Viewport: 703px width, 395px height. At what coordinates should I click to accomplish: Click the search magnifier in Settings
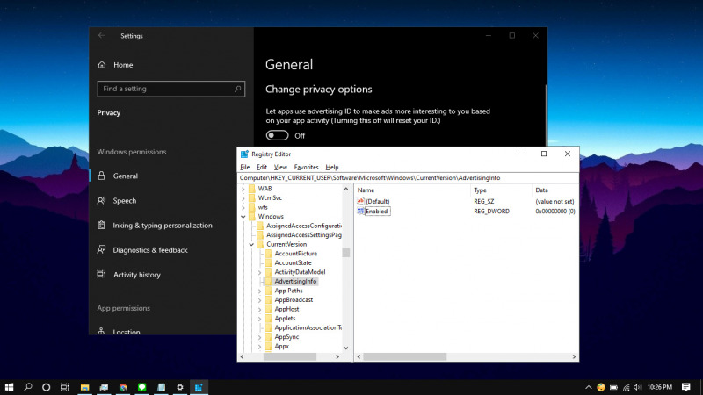[237, 89]
